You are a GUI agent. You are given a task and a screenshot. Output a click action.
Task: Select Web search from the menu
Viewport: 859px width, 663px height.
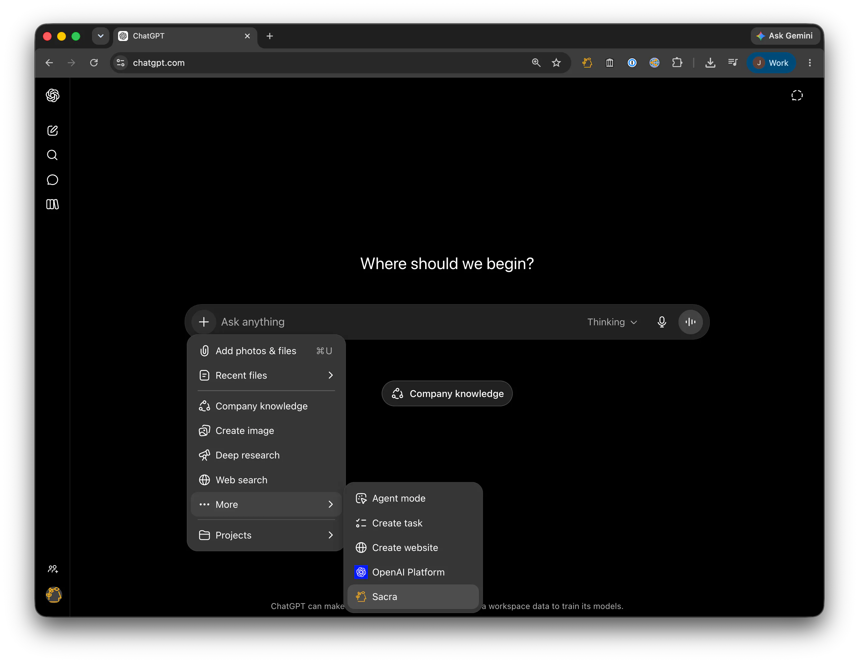pos(266,480)
